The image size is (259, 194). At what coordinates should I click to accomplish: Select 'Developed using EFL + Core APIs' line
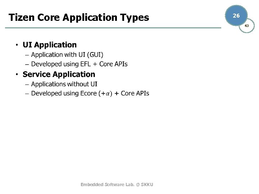79,64
